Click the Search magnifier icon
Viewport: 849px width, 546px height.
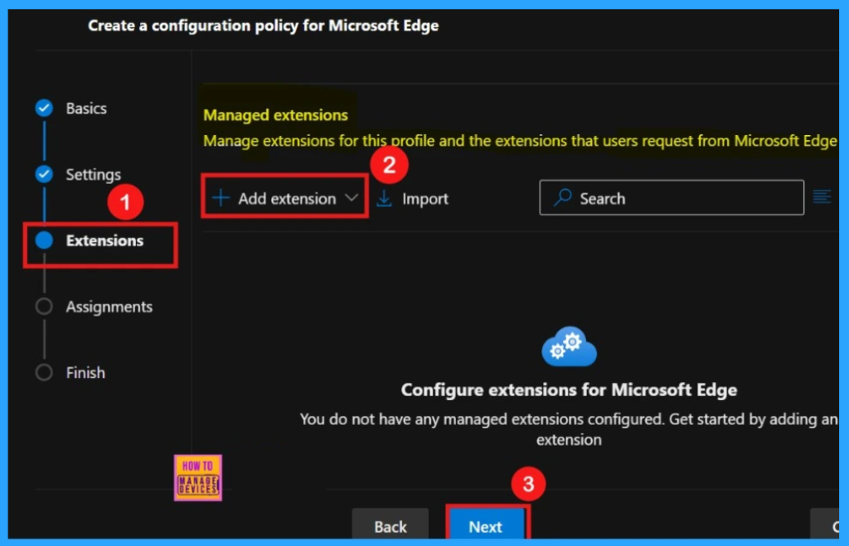[563, 197]
